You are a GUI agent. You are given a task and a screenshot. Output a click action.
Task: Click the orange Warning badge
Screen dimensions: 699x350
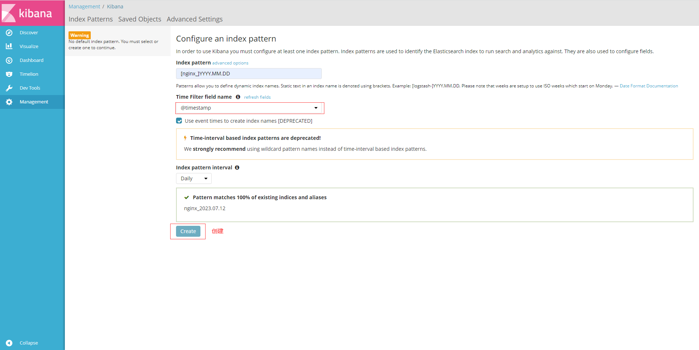(80, 35)
